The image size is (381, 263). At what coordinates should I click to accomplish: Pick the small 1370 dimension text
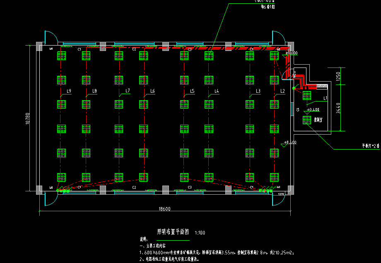pyautogui.click(x=281, y=194)
